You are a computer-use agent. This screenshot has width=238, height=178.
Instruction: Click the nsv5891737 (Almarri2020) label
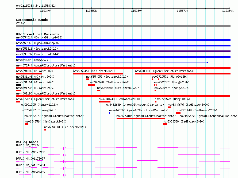pyautogui.click(x=35, y=88)
